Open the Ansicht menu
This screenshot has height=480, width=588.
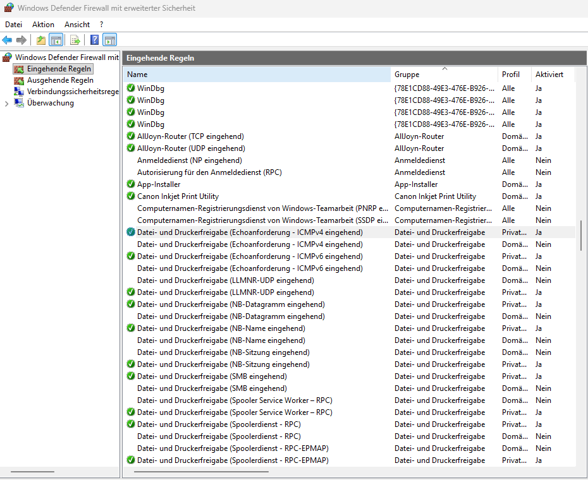tap(77, 25)
